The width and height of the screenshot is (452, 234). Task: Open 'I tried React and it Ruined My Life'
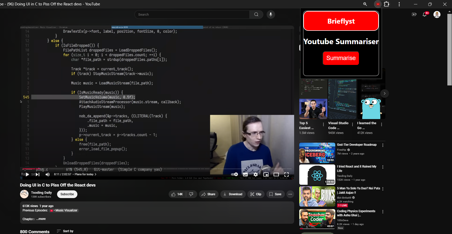click(x=357, y=169)
